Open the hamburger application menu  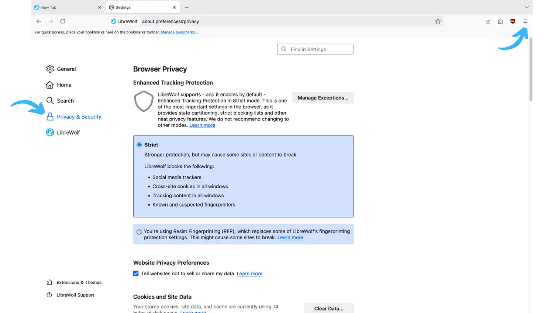525,21
